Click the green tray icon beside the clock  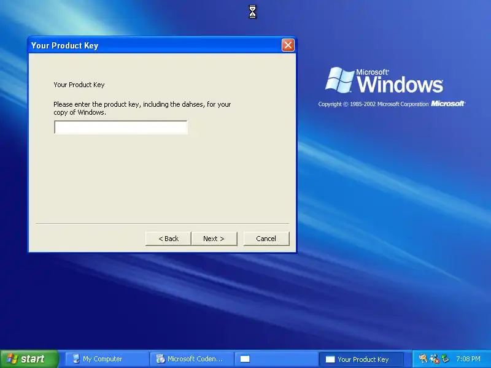[445, 359]
